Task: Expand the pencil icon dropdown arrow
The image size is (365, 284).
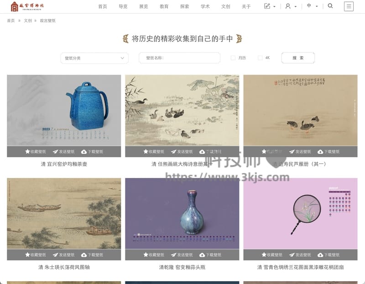Action: click(275, 6)
